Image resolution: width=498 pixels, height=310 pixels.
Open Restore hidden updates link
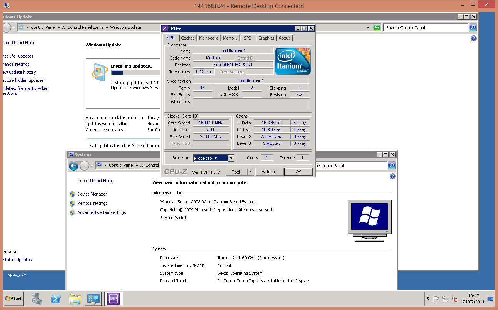[23, 80]
